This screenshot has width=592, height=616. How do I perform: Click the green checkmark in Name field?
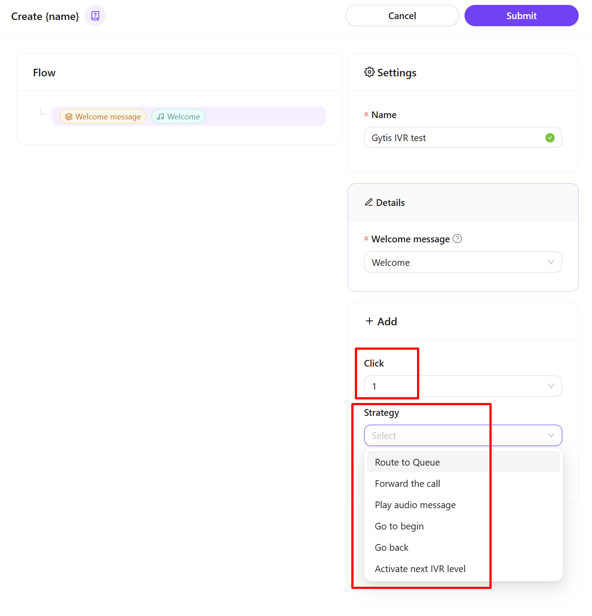pos(550,138)
